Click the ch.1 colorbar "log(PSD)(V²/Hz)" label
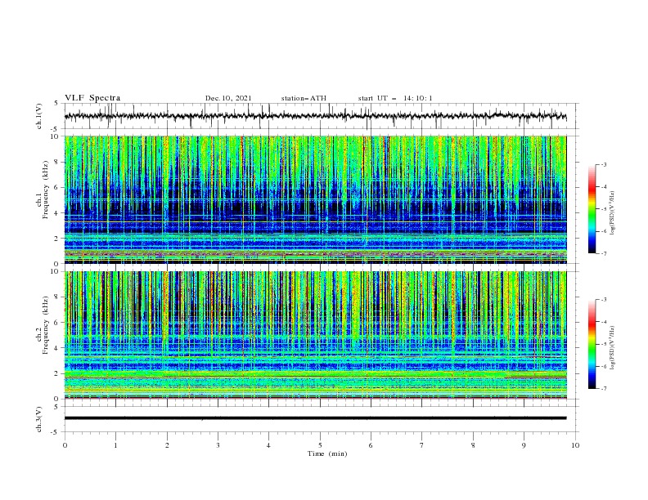Image resolution: width=648 pixels, height=500 pixels. [x=613, y=213]
